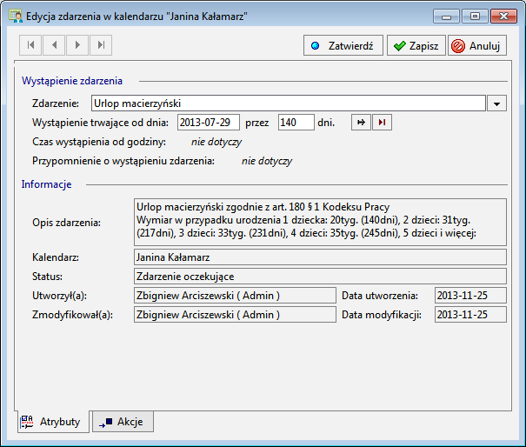This screenshot has height=447, width=526.
Task: Click the Utworzył(a) field value
Action: [x=235, y=296]
